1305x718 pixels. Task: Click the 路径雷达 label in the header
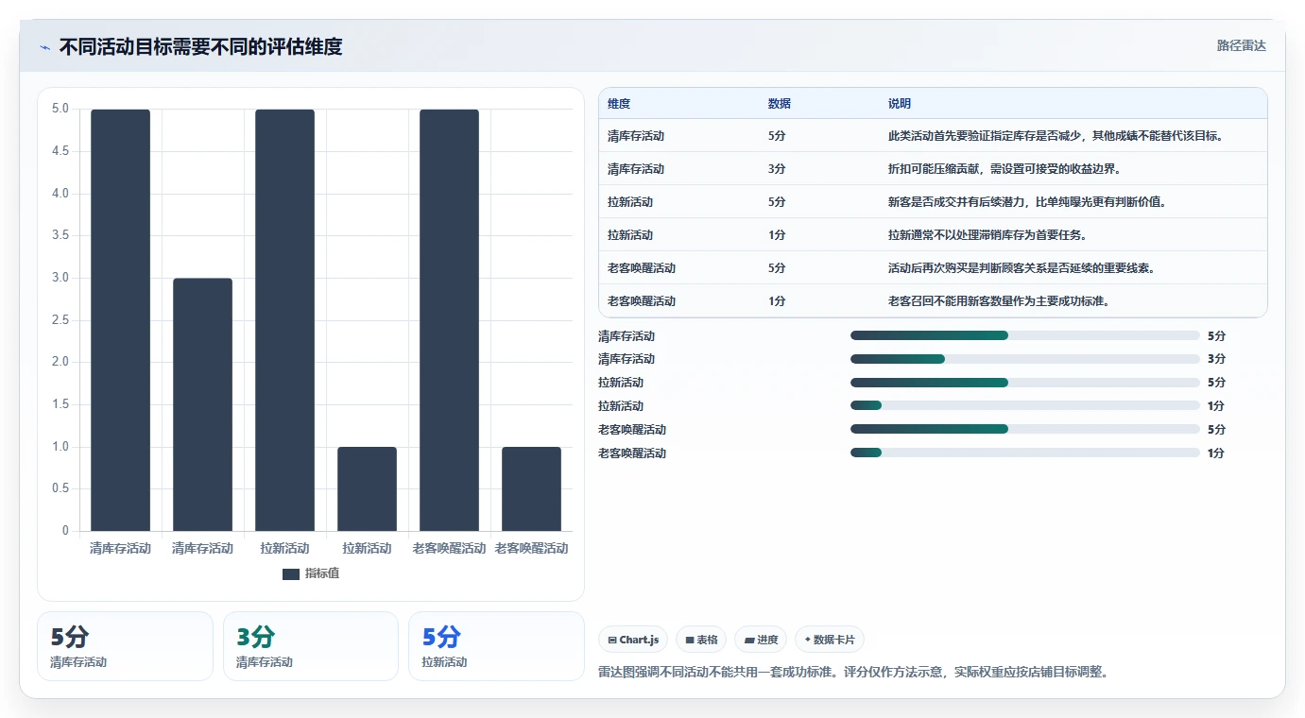point(1241,45)
